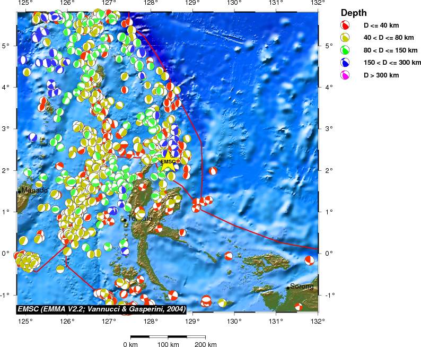Click the '200 km' scale bar label
Screen dimensions: 421x347
[206, 344]
